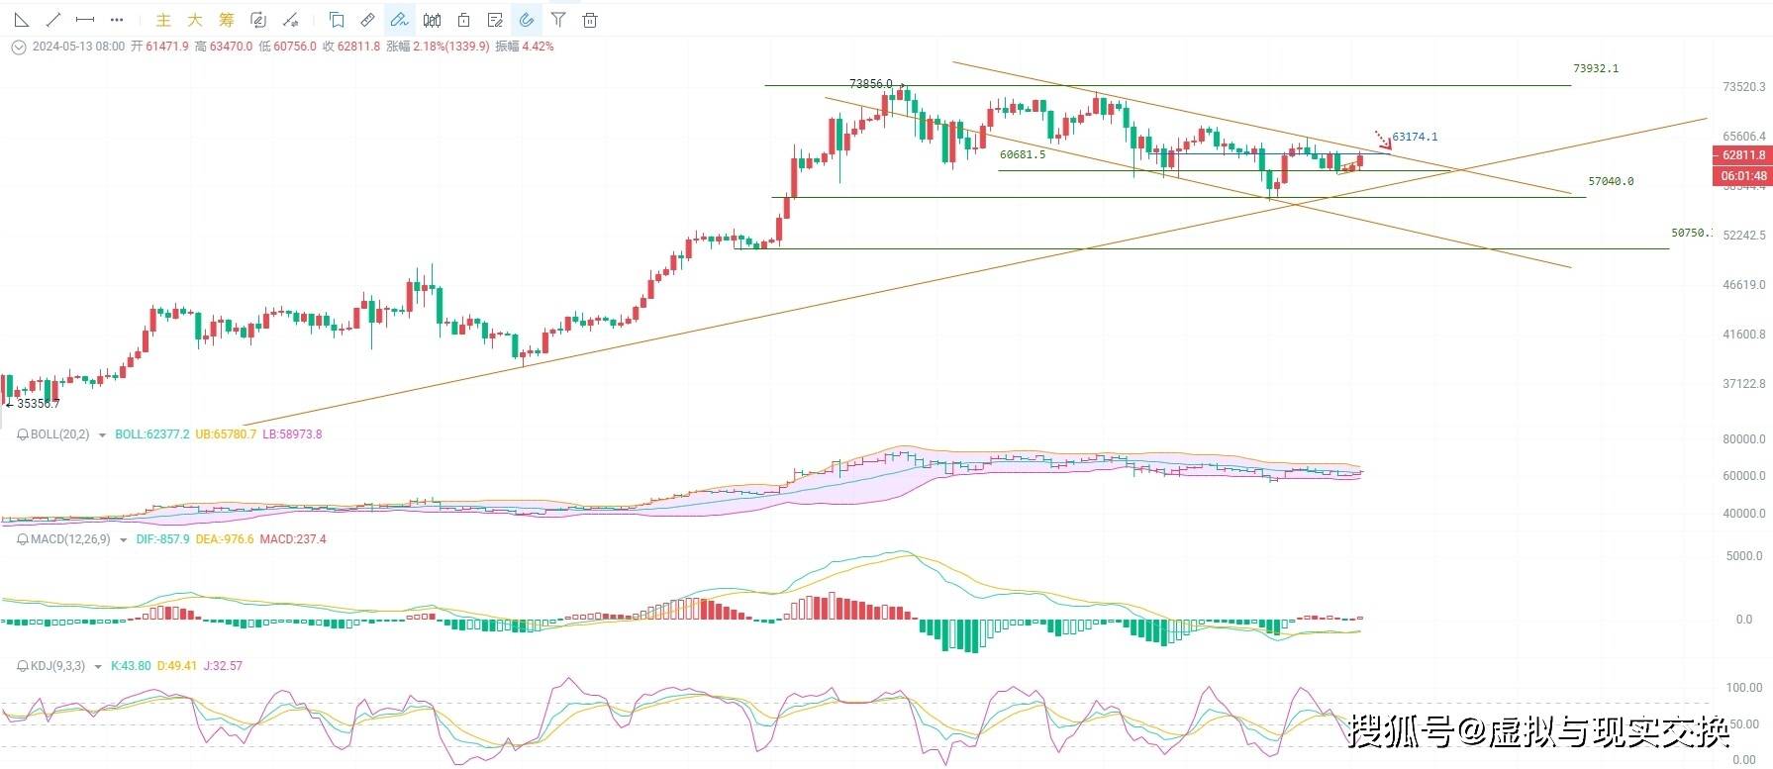Click the change value 2.18%(1339.9)
The image size is (1773, 769).
pyautogui.click(x=451, y=47)
